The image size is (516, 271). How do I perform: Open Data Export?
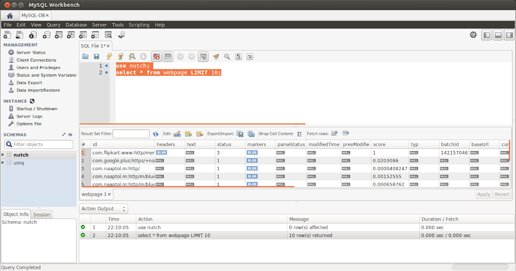click(29, 83)
